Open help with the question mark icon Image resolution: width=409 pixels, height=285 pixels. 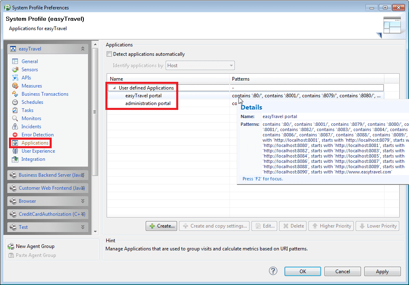click(273, 271)
